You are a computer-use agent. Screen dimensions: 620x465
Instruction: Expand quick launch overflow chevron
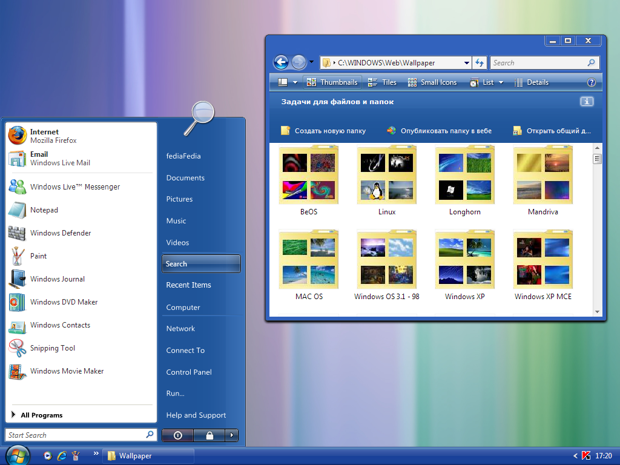[x=96, y=453]
